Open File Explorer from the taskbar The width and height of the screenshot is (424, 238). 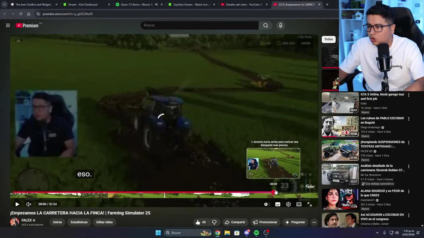227,233
